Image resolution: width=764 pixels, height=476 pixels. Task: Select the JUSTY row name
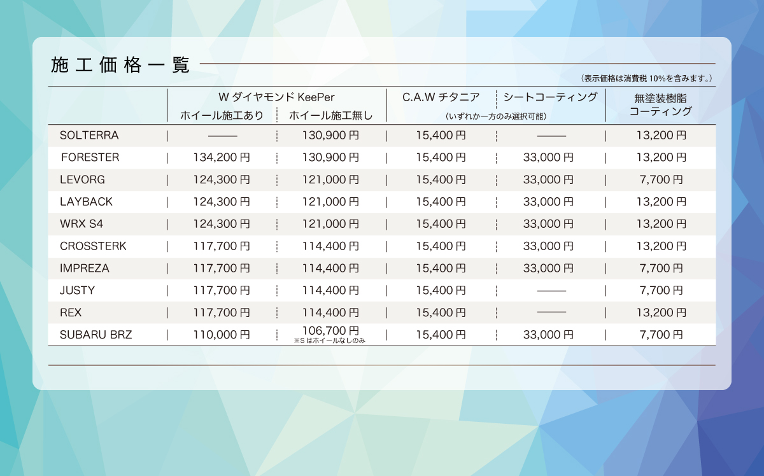(x=77, y=290)
